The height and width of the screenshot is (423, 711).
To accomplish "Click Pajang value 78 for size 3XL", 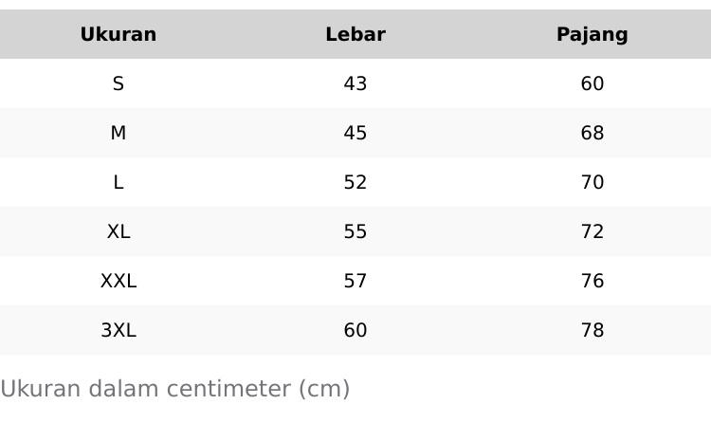I will [592, 330].
